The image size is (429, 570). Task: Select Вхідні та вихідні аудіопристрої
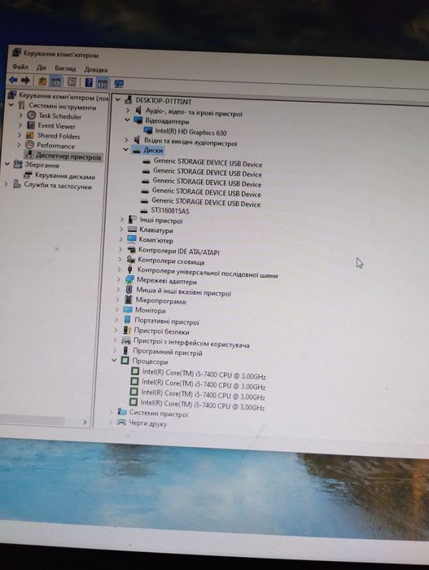(190, 142)
